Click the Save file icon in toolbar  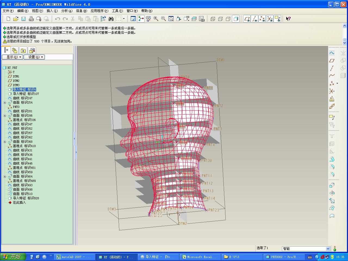pyautogui.click(x=23, y=19)
